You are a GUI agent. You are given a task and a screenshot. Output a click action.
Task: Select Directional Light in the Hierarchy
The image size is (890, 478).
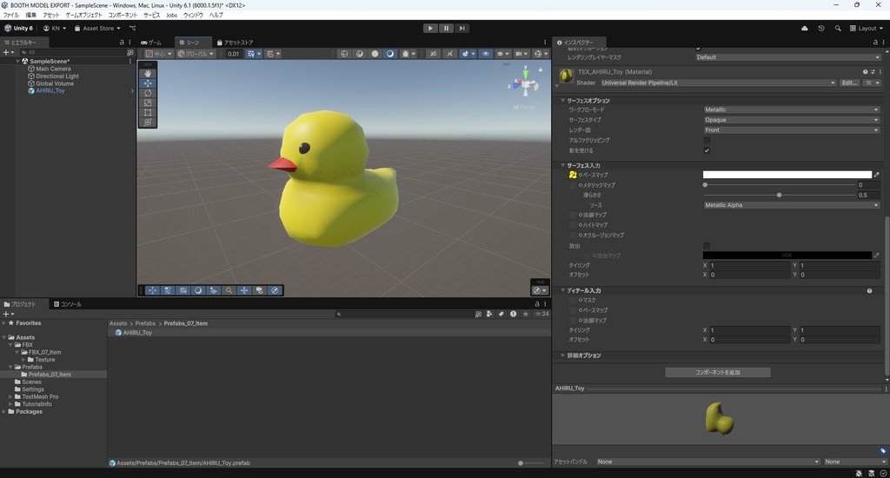click(57, 76)
